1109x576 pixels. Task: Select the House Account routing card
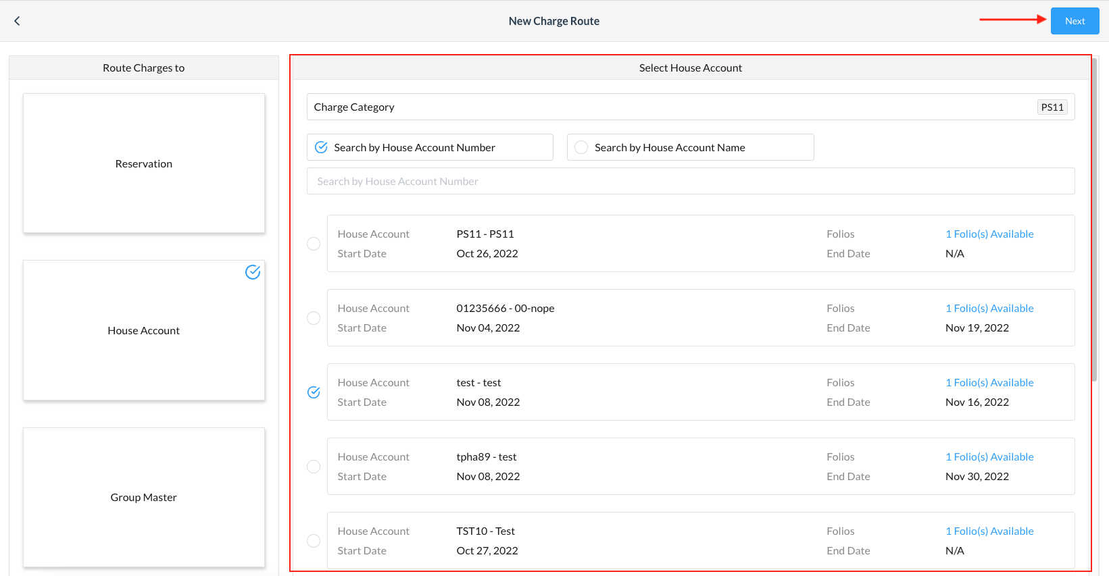(x=144, y=330)
